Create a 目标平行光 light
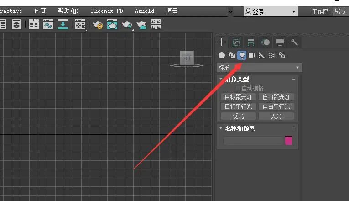Viewport: 349px width, 201px height. (239, 106)
